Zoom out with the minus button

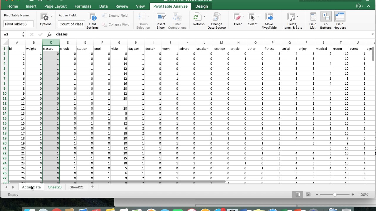(x=317, y=195)
